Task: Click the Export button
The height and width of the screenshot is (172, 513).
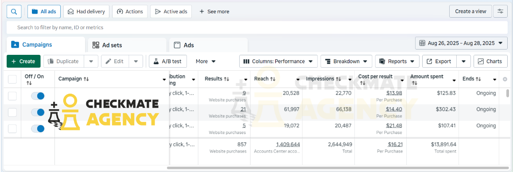Action: [440, 61]
